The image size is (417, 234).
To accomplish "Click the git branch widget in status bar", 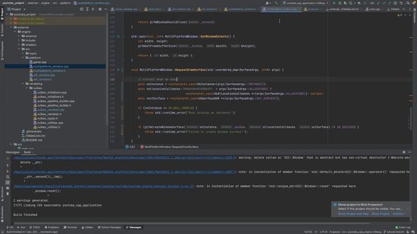I will tap(394, 232).
